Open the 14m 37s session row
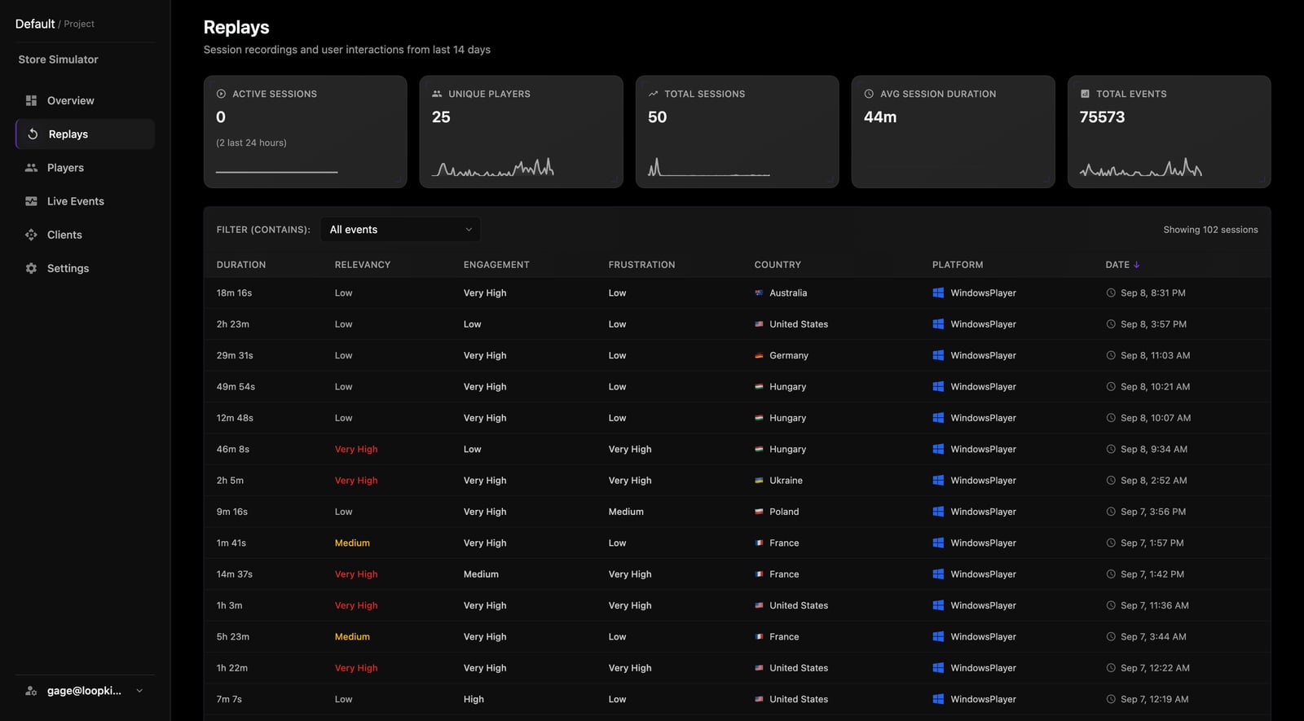This screenshot has width=1304, height=721. (x=737, y=574)
